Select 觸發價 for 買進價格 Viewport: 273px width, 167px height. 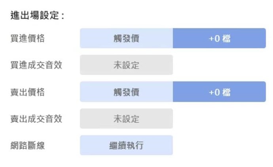(126, 38)
